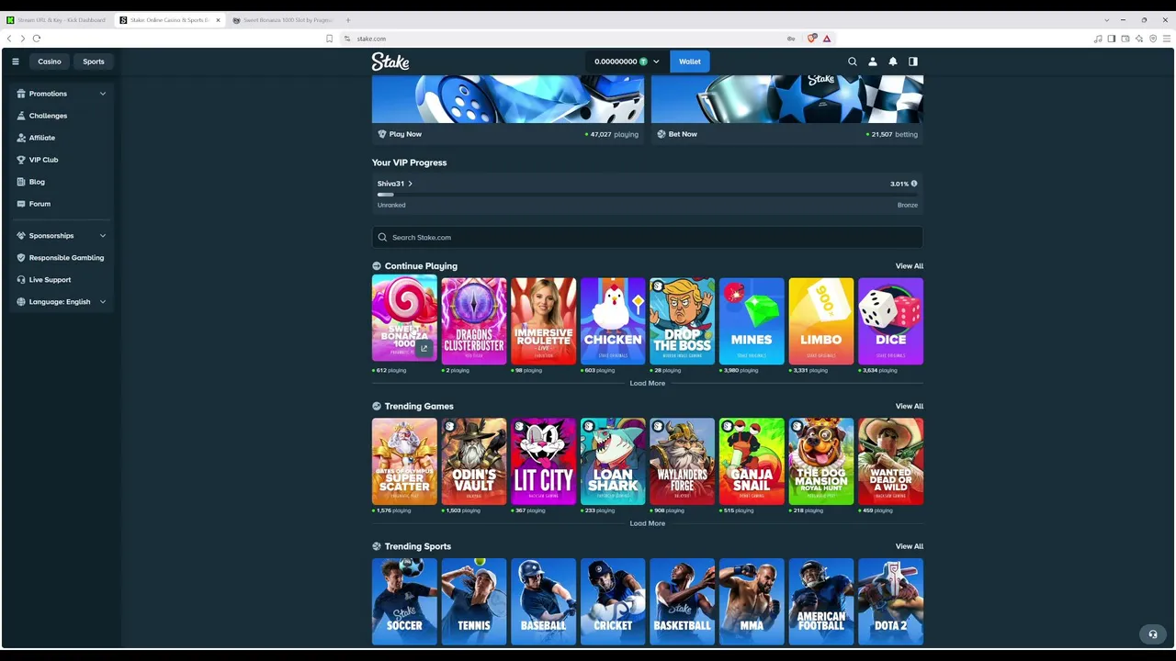
Task: Open the browser tab search chevron
Action: coord(1107,20)
